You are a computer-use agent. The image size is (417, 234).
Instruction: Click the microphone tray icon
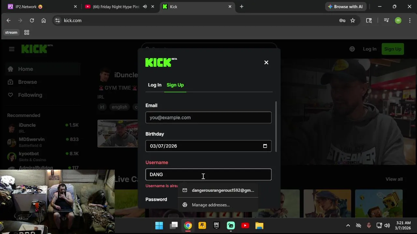tap(369, 226)
